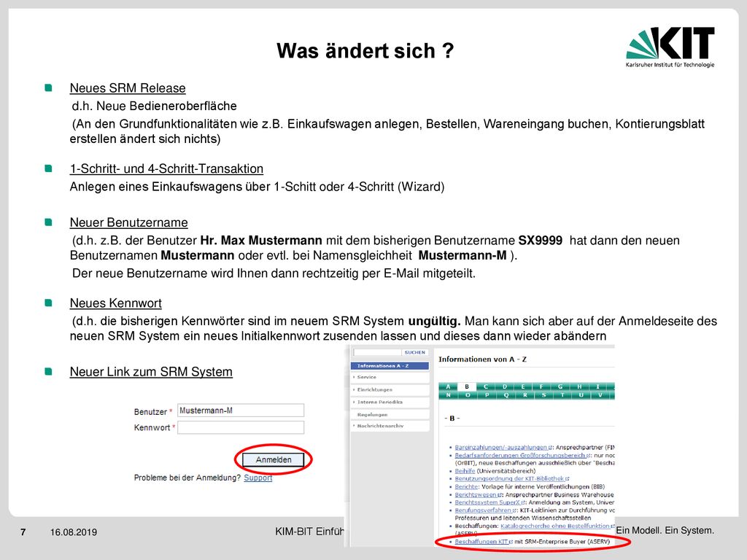Open Bedarfsanforderungen Großforschungsbereich link

coord(522,455)
